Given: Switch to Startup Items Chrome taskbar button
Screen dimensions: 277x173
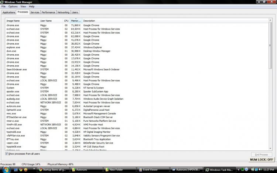Looking at the screenshot, I should pyautogui.click(x=53, y=170).
